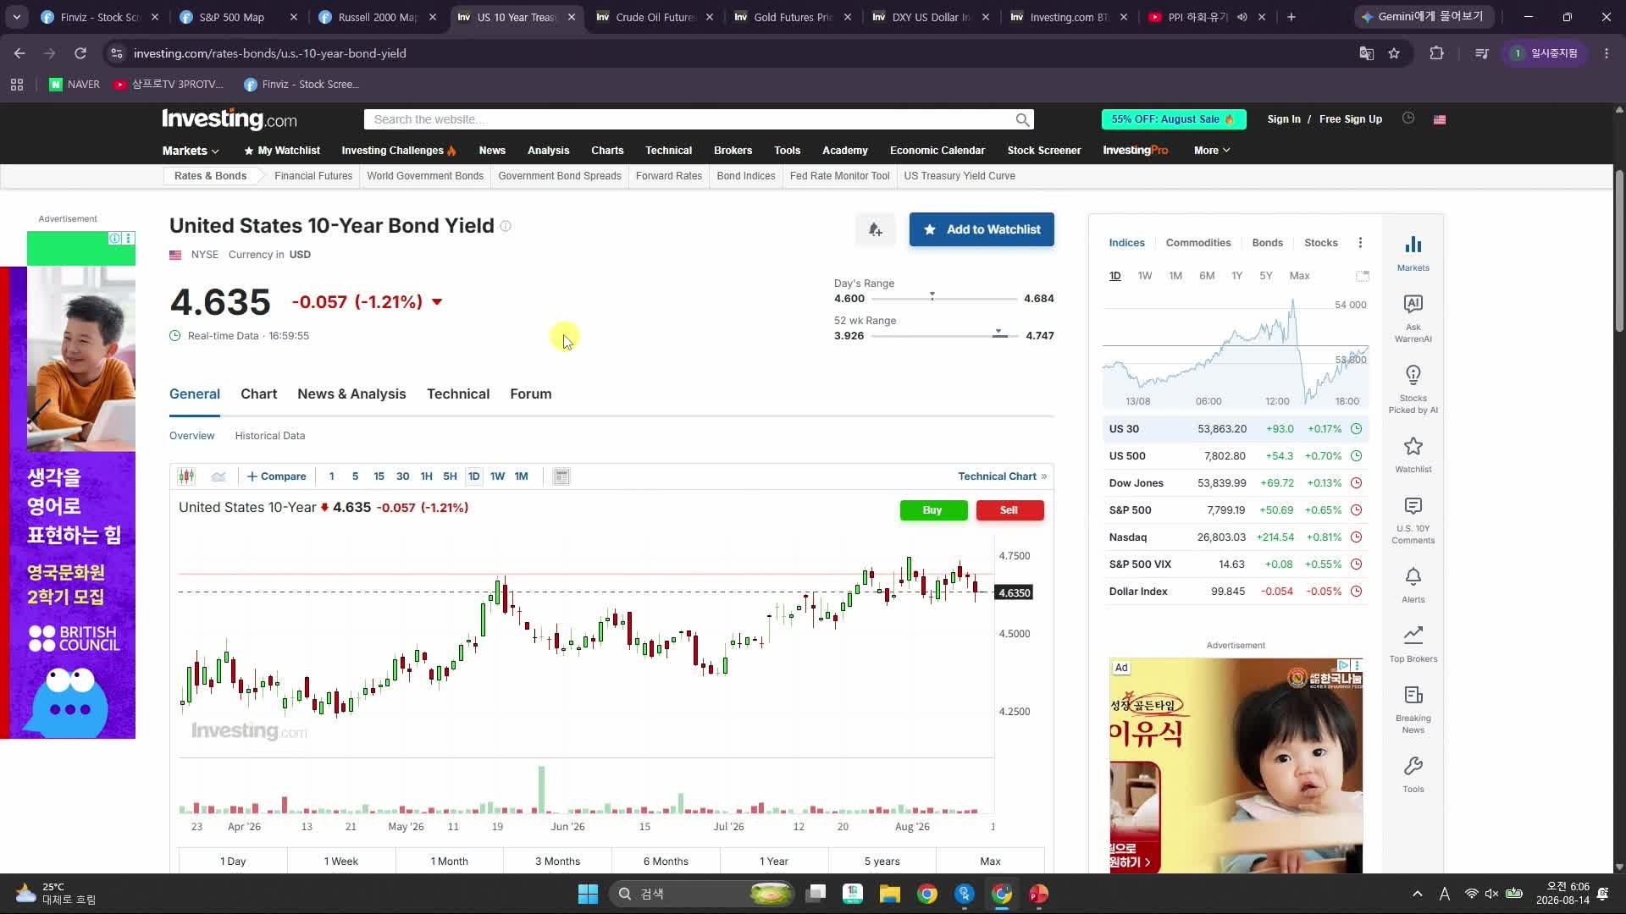The height and width of the screenshot is (914, 1626).
Task: Choose 3 Months chart period
Action: (557, 861)
